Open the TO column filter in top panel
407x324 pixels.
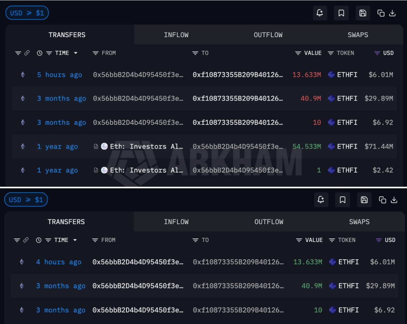[195, 53]
